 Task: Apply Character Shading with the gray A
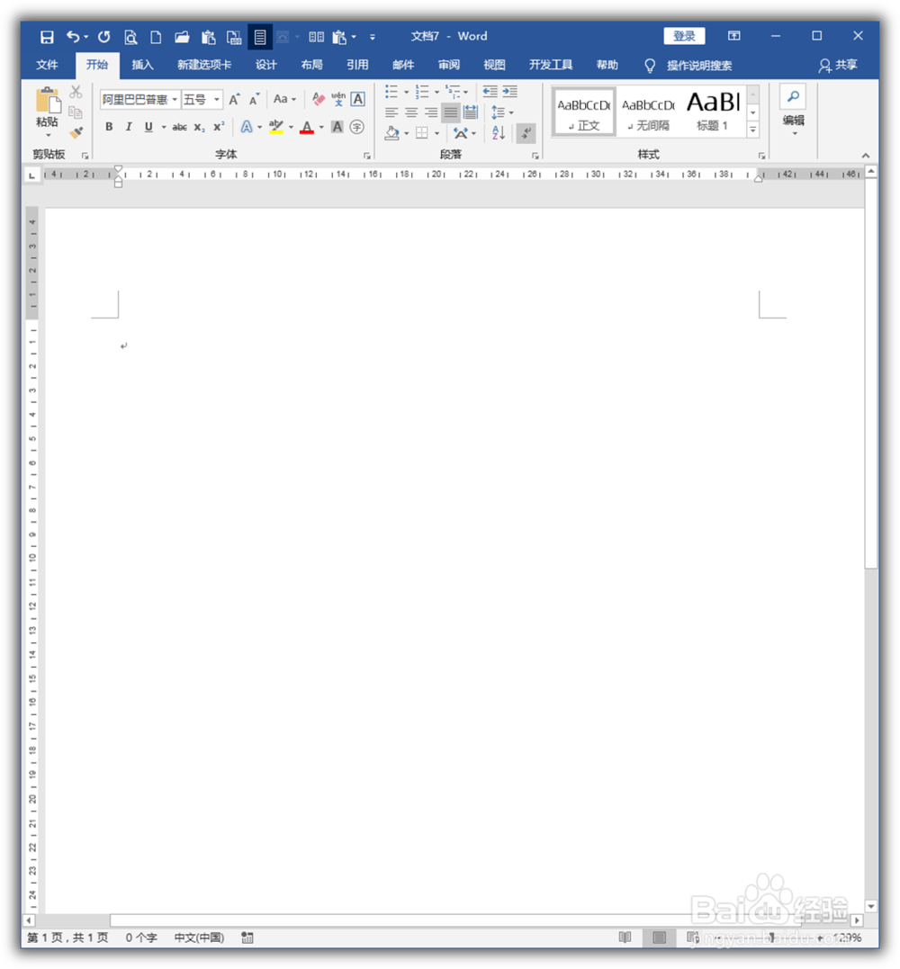tap(337, 127)
